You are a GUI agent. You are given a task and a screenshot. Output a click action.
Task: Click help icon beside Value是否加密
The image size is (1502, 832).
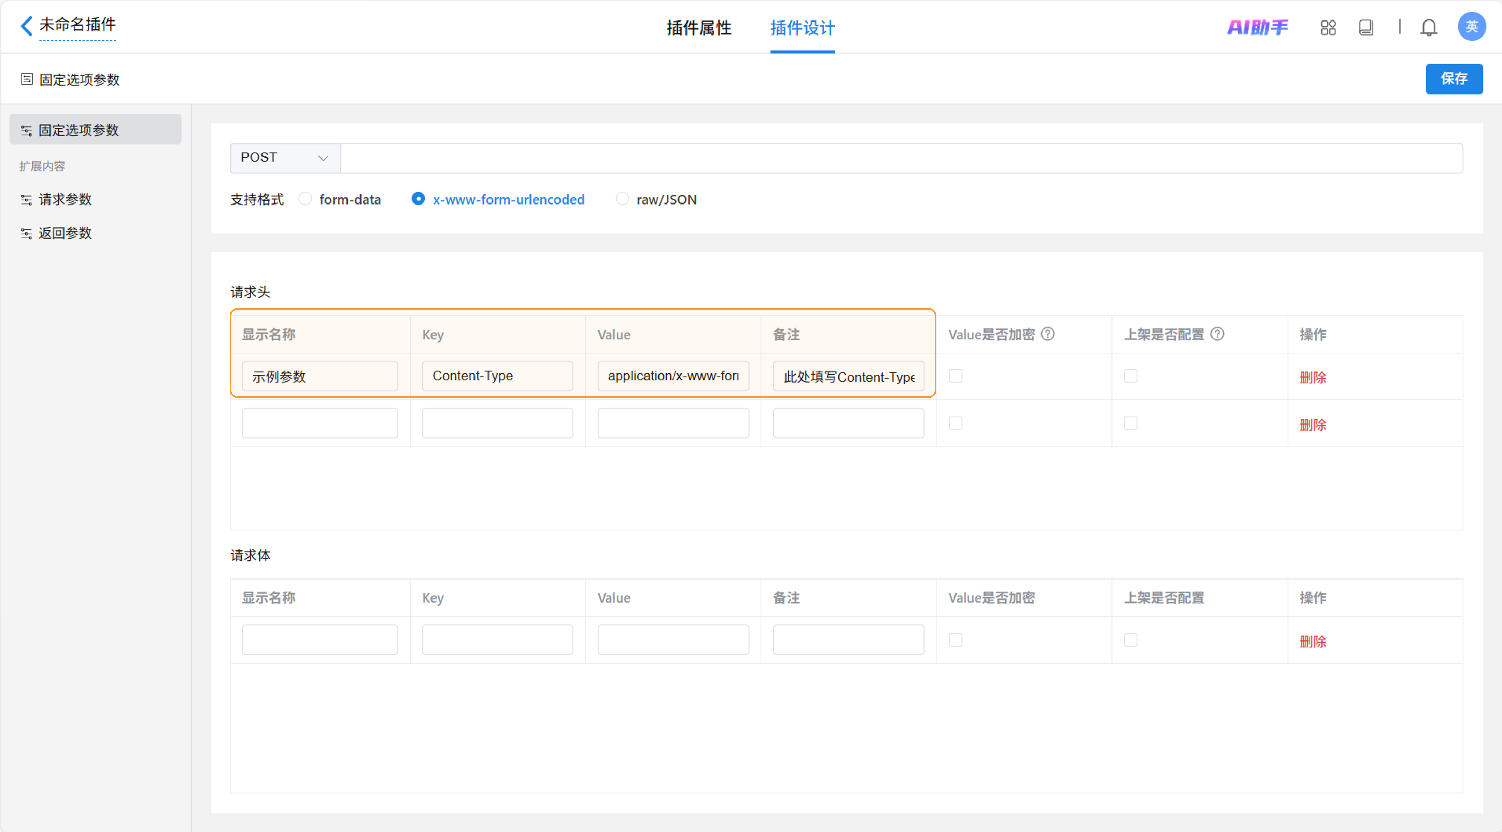(x=1048, y=334)
